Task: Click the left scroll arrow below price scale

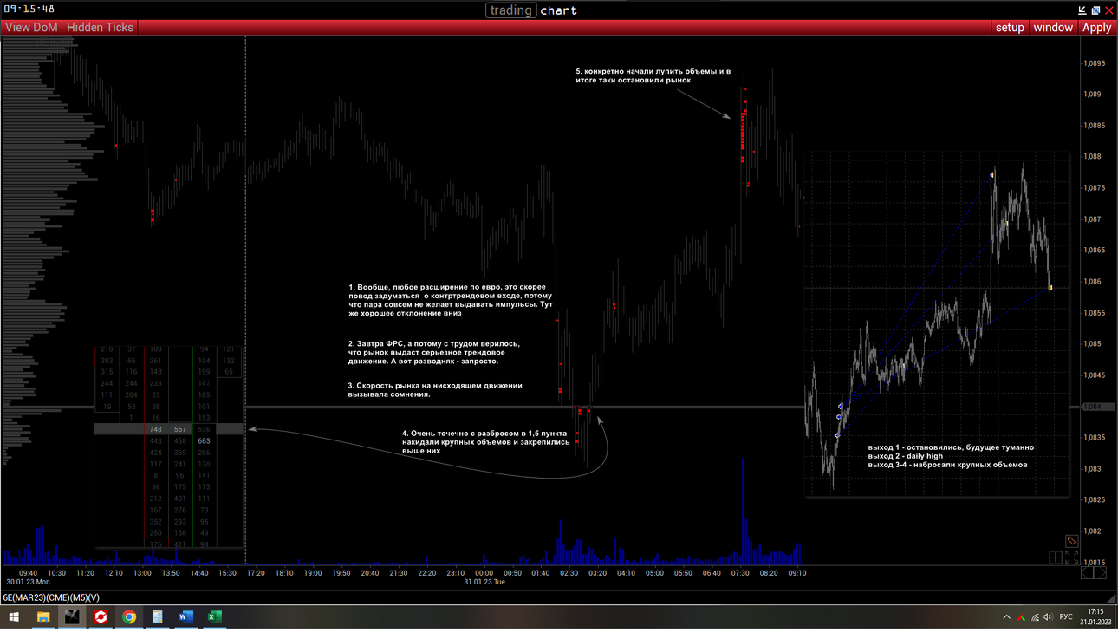Action: point(1087,573)
